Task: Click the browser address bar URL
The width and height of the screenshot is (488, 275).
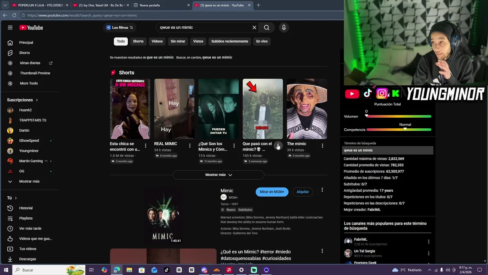Action: (82, 15)
